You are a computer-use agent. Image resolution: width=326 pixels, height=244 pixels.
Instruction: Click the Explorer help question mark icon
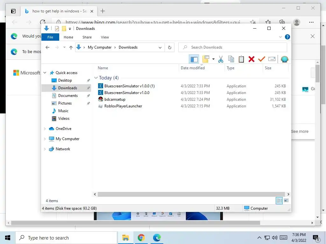[287, 37]
